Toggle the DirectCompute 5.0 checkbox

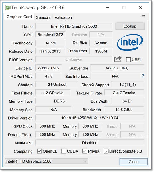pyautogui.click(x=106, y=151)
